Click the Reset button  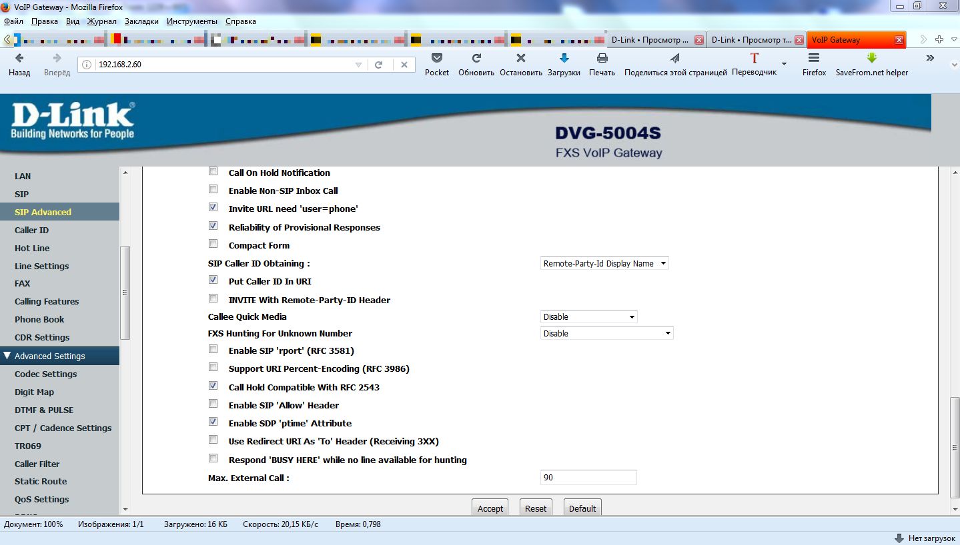(x=536, y=508)
